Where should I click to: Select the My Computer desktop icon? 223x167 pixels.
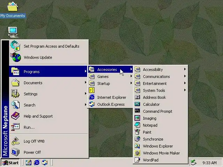point(13,32)
